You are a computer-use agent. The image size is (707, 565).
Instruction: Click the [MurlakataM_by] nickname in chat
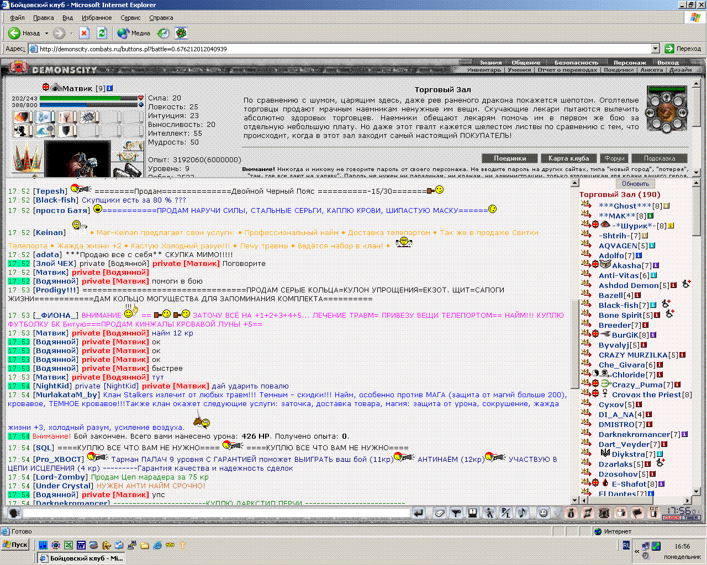pyautogui.click(x=67, y=395)
